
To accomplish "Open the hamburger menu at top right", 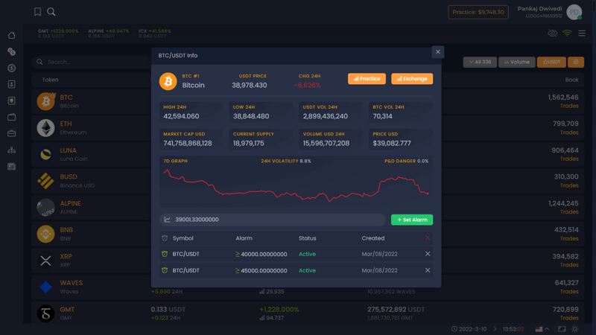I will pos(582,33).
